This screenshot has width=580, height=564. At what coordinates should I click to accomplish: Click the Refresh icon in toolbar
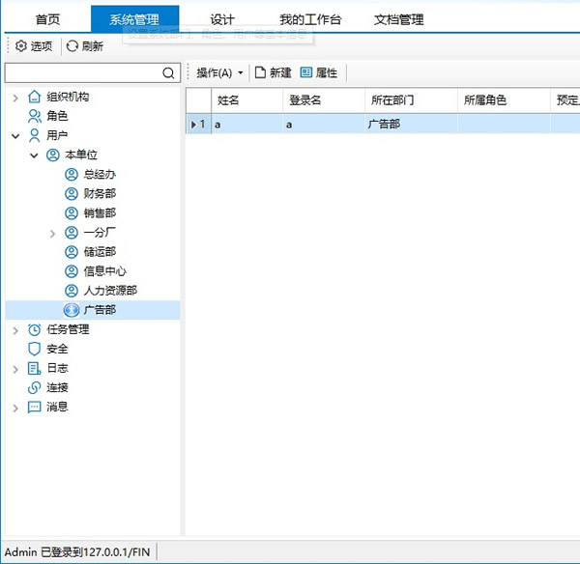click(72, 45)
